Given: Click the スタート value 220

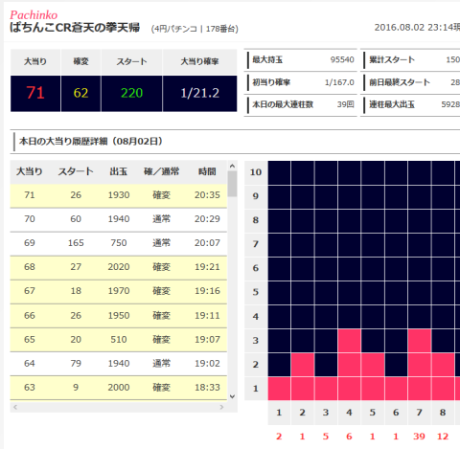Looking at the screenshot, I should click(131, 93).
